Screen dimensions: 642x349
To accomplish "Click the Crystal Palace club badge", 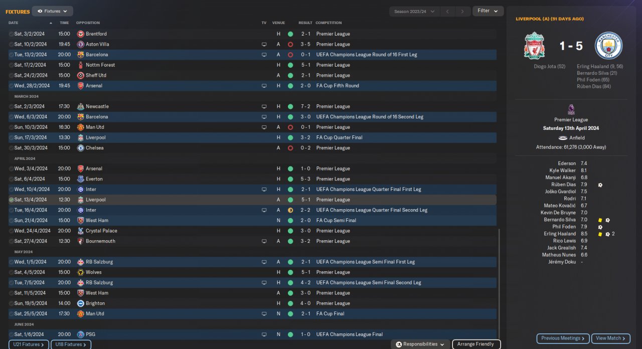I will 80,231.
